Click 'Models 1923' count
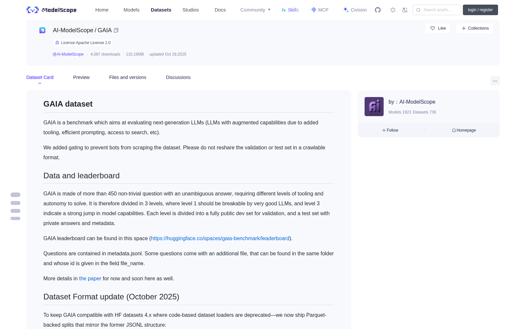The height and width of the screenshot is (329, 526). [400, 112]
